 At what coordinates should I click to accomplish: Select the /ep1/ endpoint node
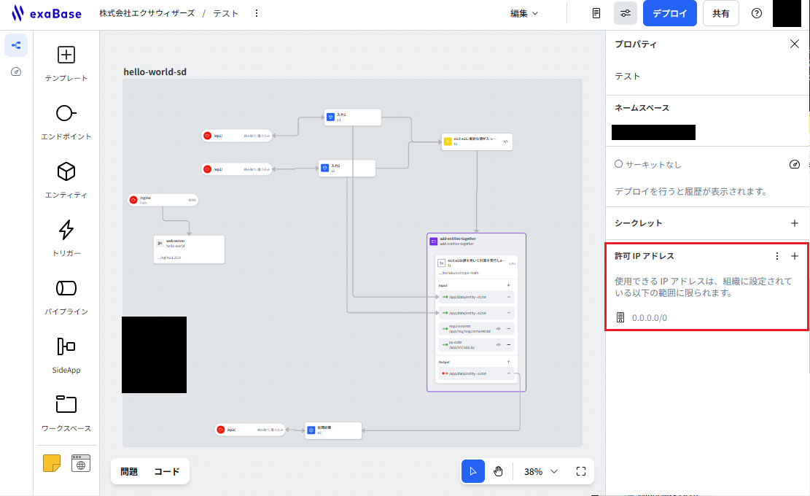pyautogui.click(x=237, y=136)
